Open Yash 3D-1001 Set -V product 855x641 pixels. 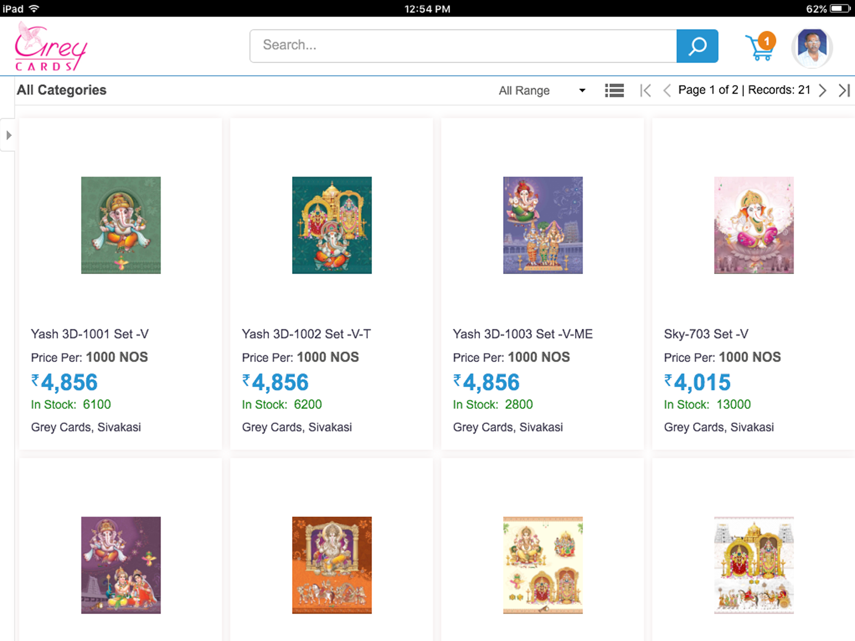(x=90, y=334)
